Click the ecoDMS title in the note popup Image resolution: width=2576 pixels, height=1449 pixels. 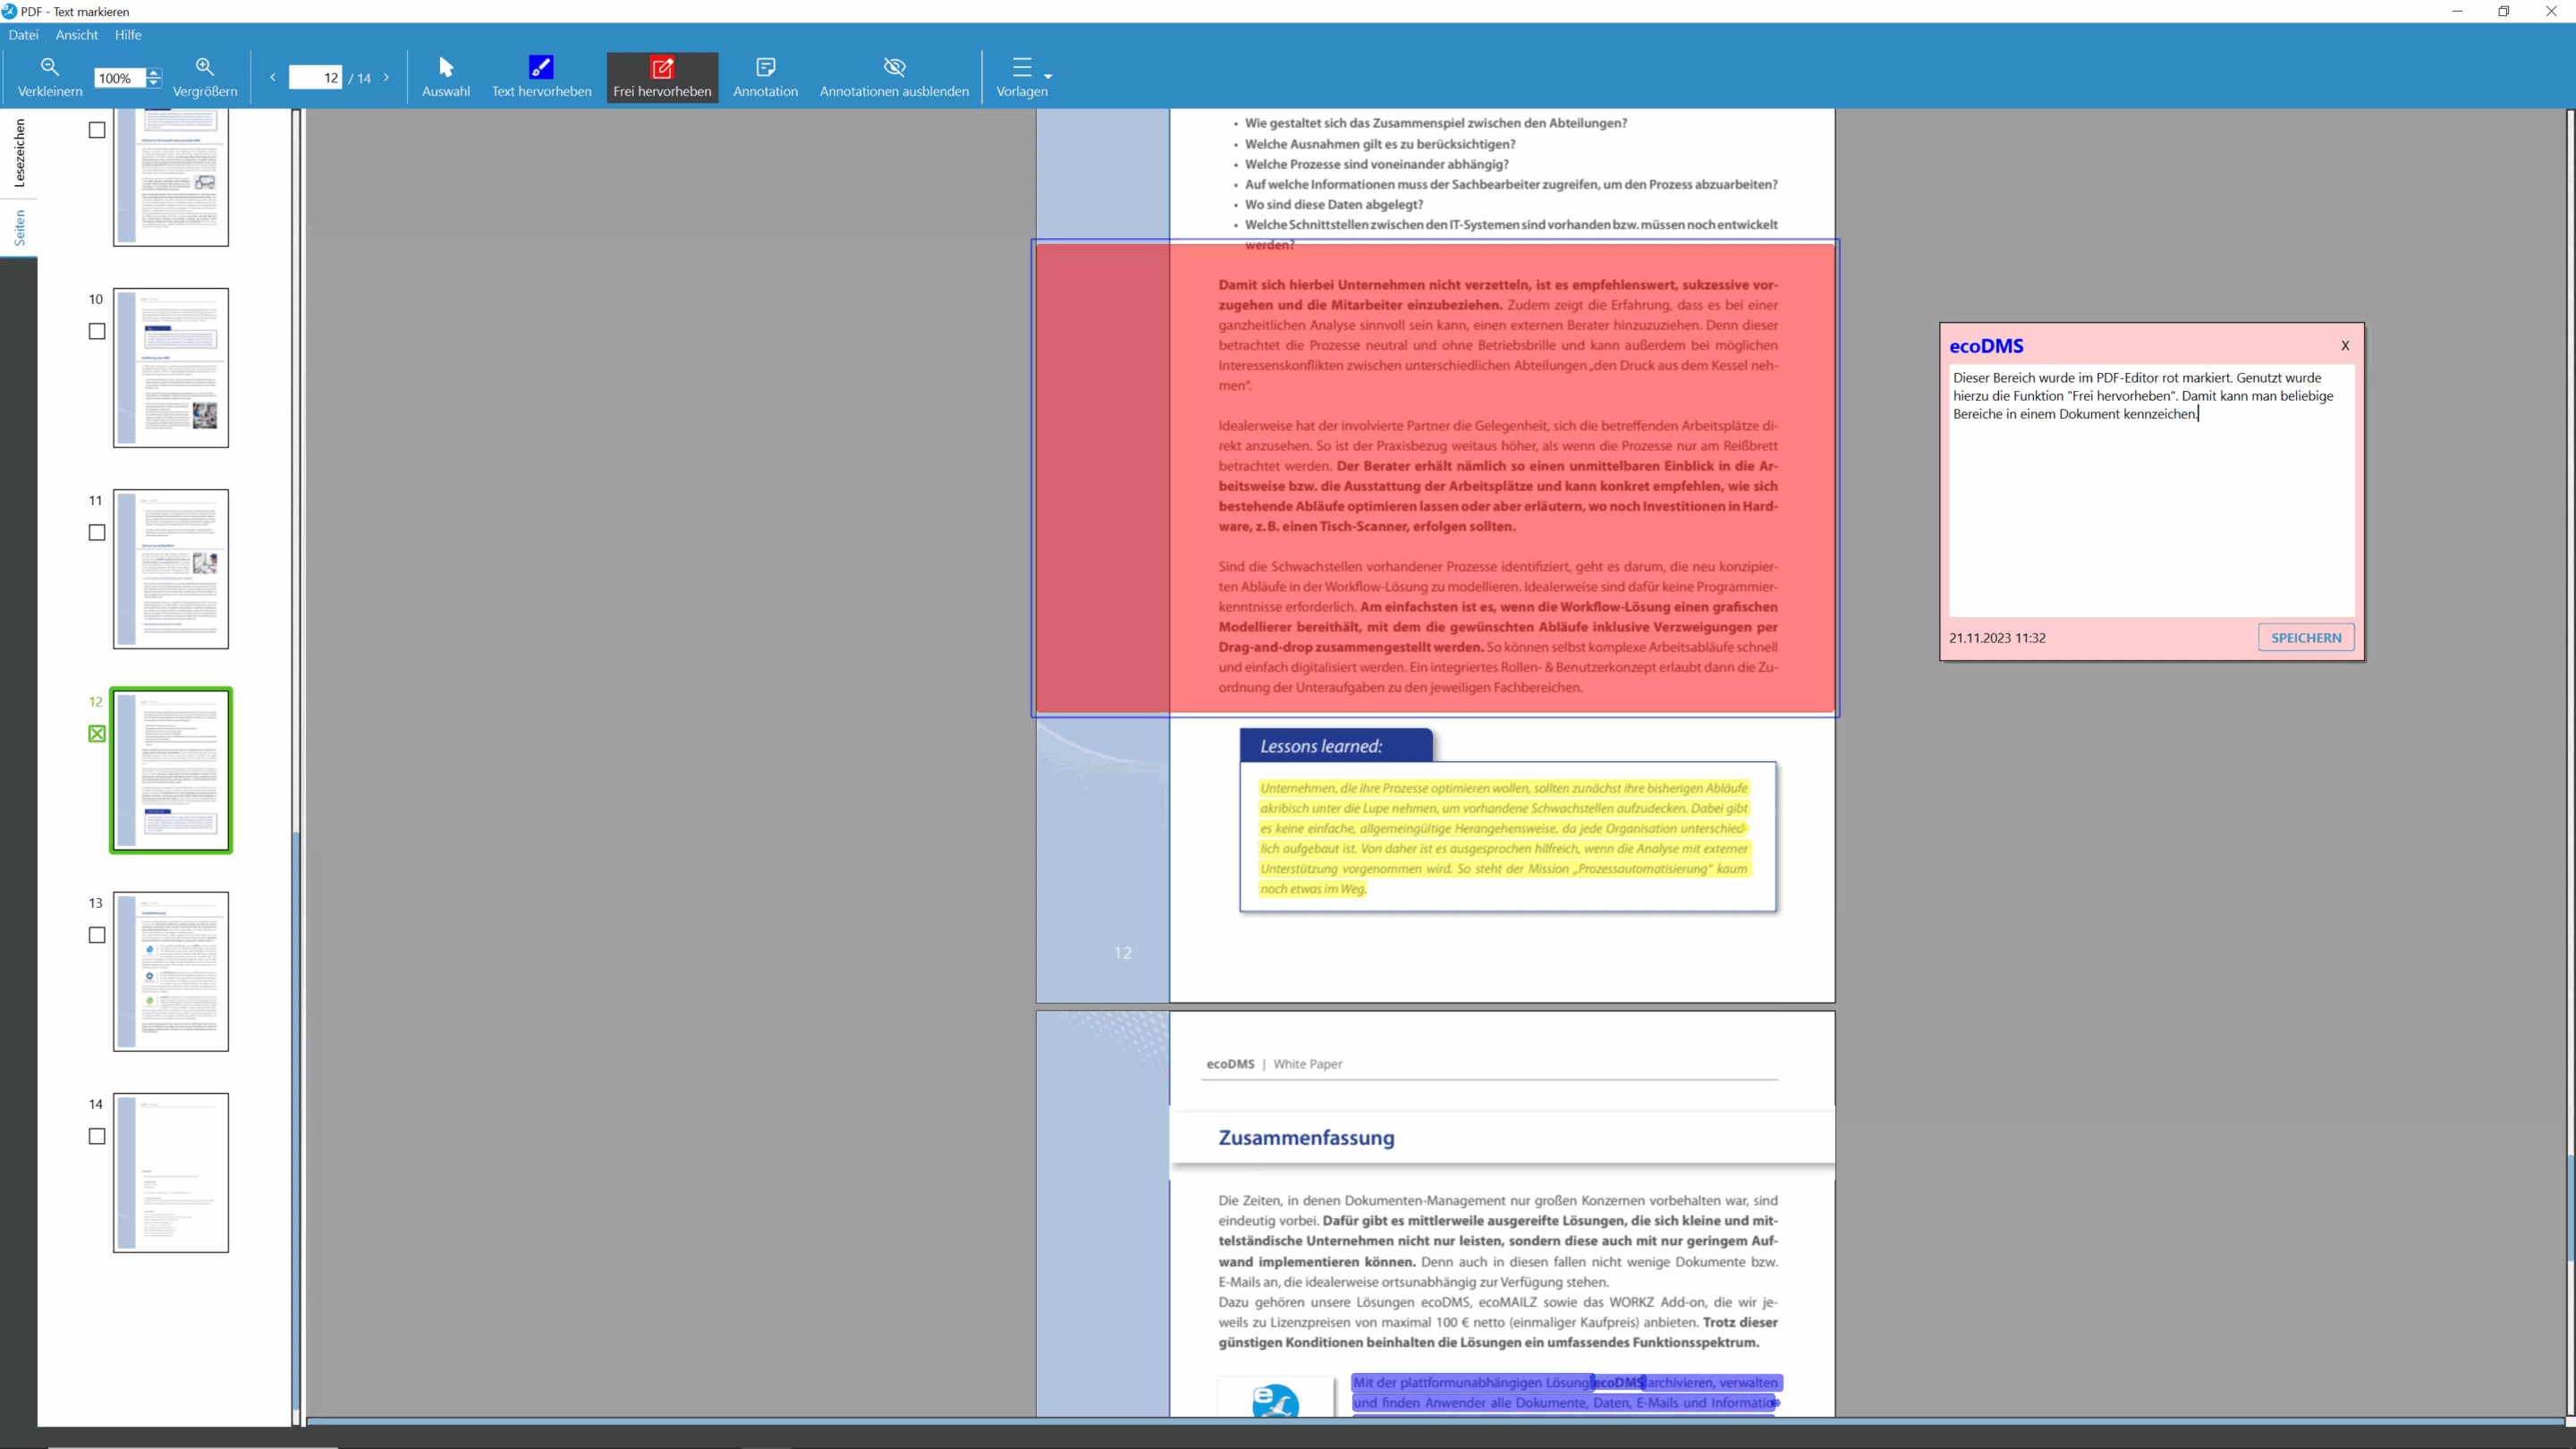[x=1986, y=346]
